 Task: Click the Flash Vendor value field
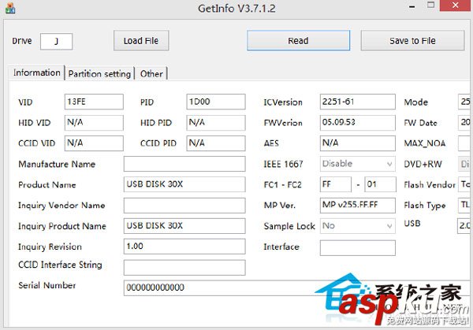tap(465, 184)
